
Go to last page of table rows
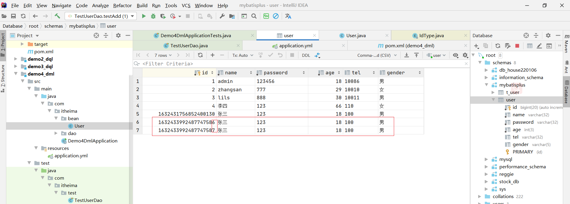pos(188,55)
